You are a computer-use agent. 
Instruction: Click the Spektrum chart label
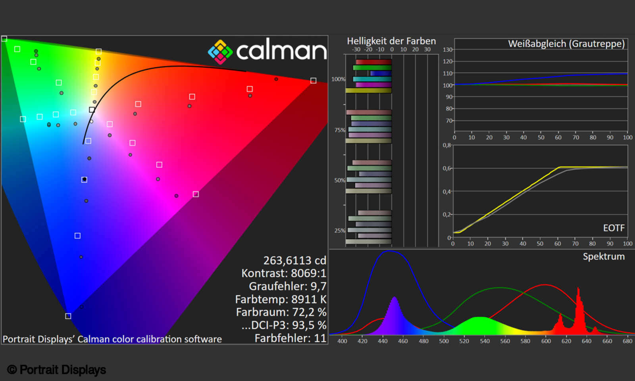[x=603, y=256]
